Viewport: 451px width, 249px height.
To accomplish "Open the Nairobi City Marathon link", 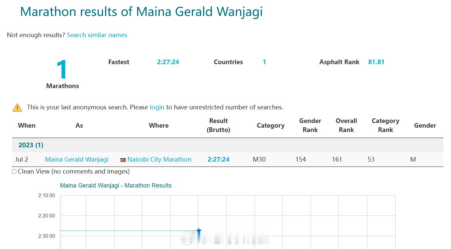I will click(x=159, y=159).
